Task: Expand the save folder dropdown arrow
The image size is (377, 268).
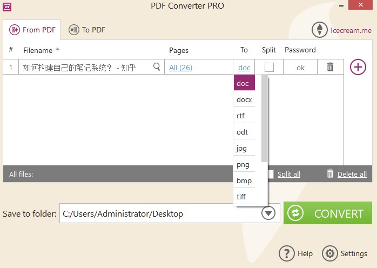Action: (268, 213)
